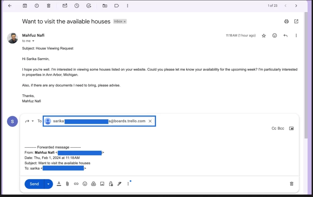Click the email subject heading
The image size is (313, 197).
(x=66, y=21)
